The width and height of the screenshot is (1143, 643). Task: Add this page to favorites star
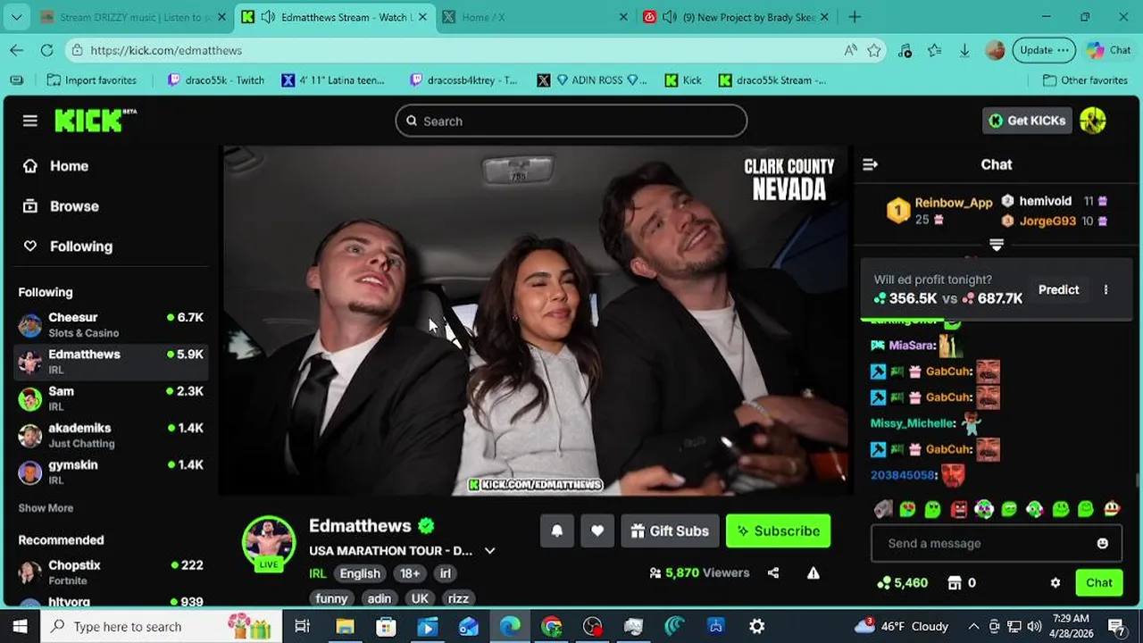click(x=874, y=50)
